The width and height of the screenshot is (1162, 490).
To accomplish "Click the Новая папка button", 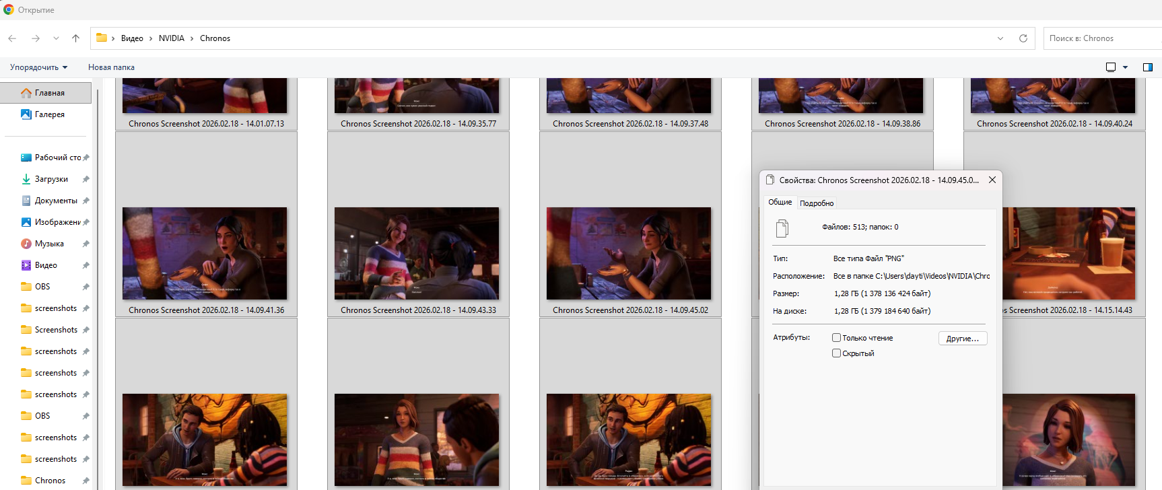I will pos(111,67).
